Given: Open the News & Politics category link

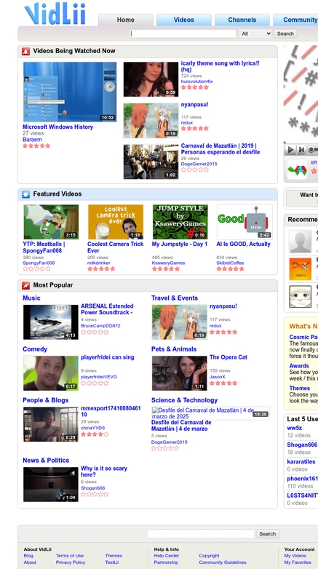Looking at the screenshot, I should coord(46,461).
